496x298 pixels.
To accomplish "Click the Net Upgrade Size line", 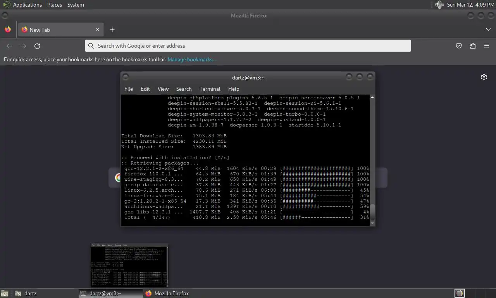I will 174,147.
